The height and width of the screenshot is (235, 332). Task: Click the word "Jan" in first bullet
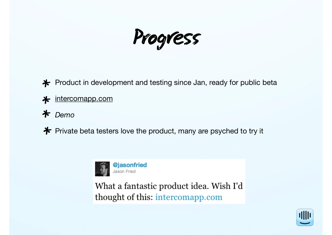[x=199, y=83]
